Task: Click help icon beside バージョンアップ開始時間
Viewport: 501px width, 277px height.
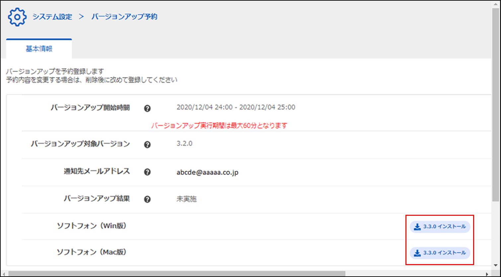Action: pos(148,108)
